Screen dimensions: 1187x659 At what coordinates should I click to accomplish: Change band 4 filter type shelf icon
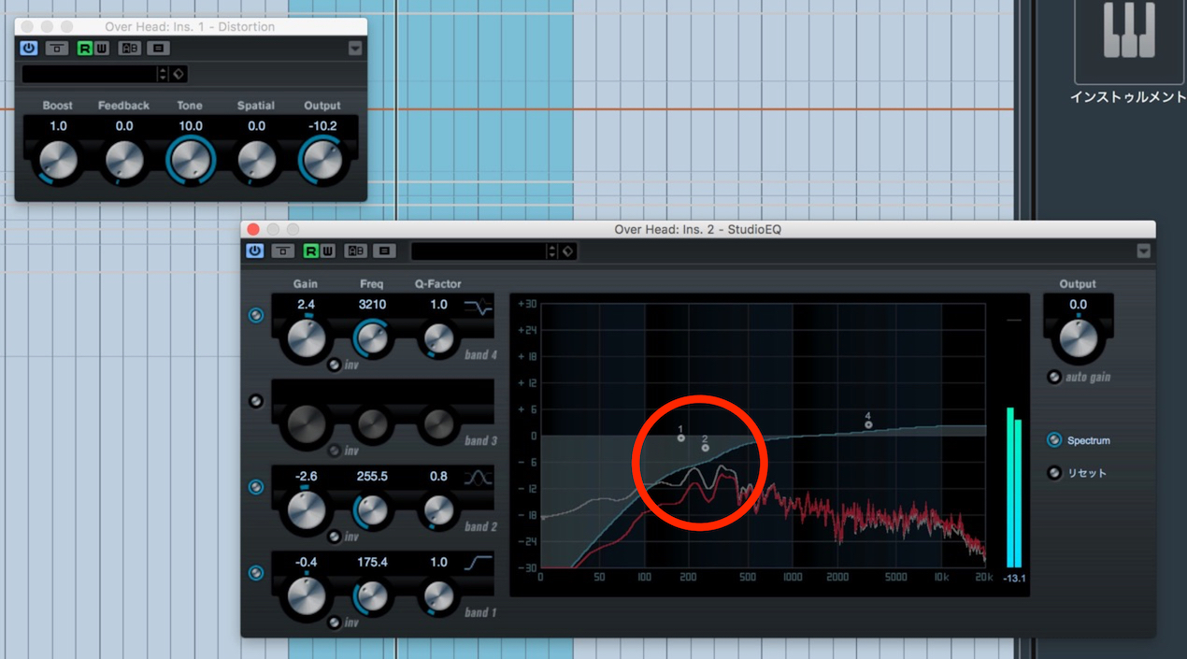pos(478,307)
